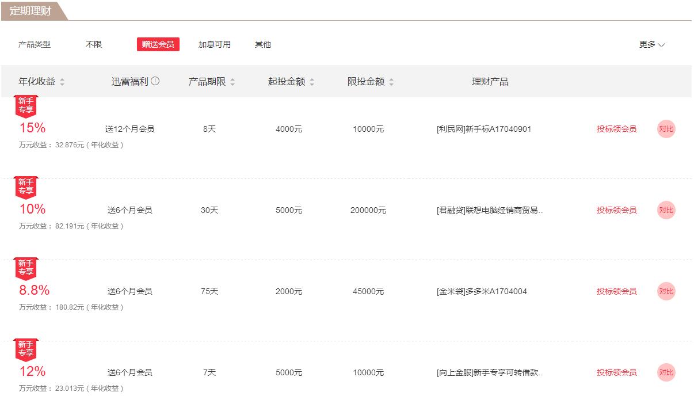Click 对比 icon for 向上金服 product

[666, 372]
